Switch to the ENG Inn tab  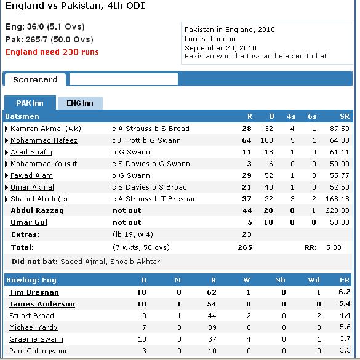tap(80, 103)
